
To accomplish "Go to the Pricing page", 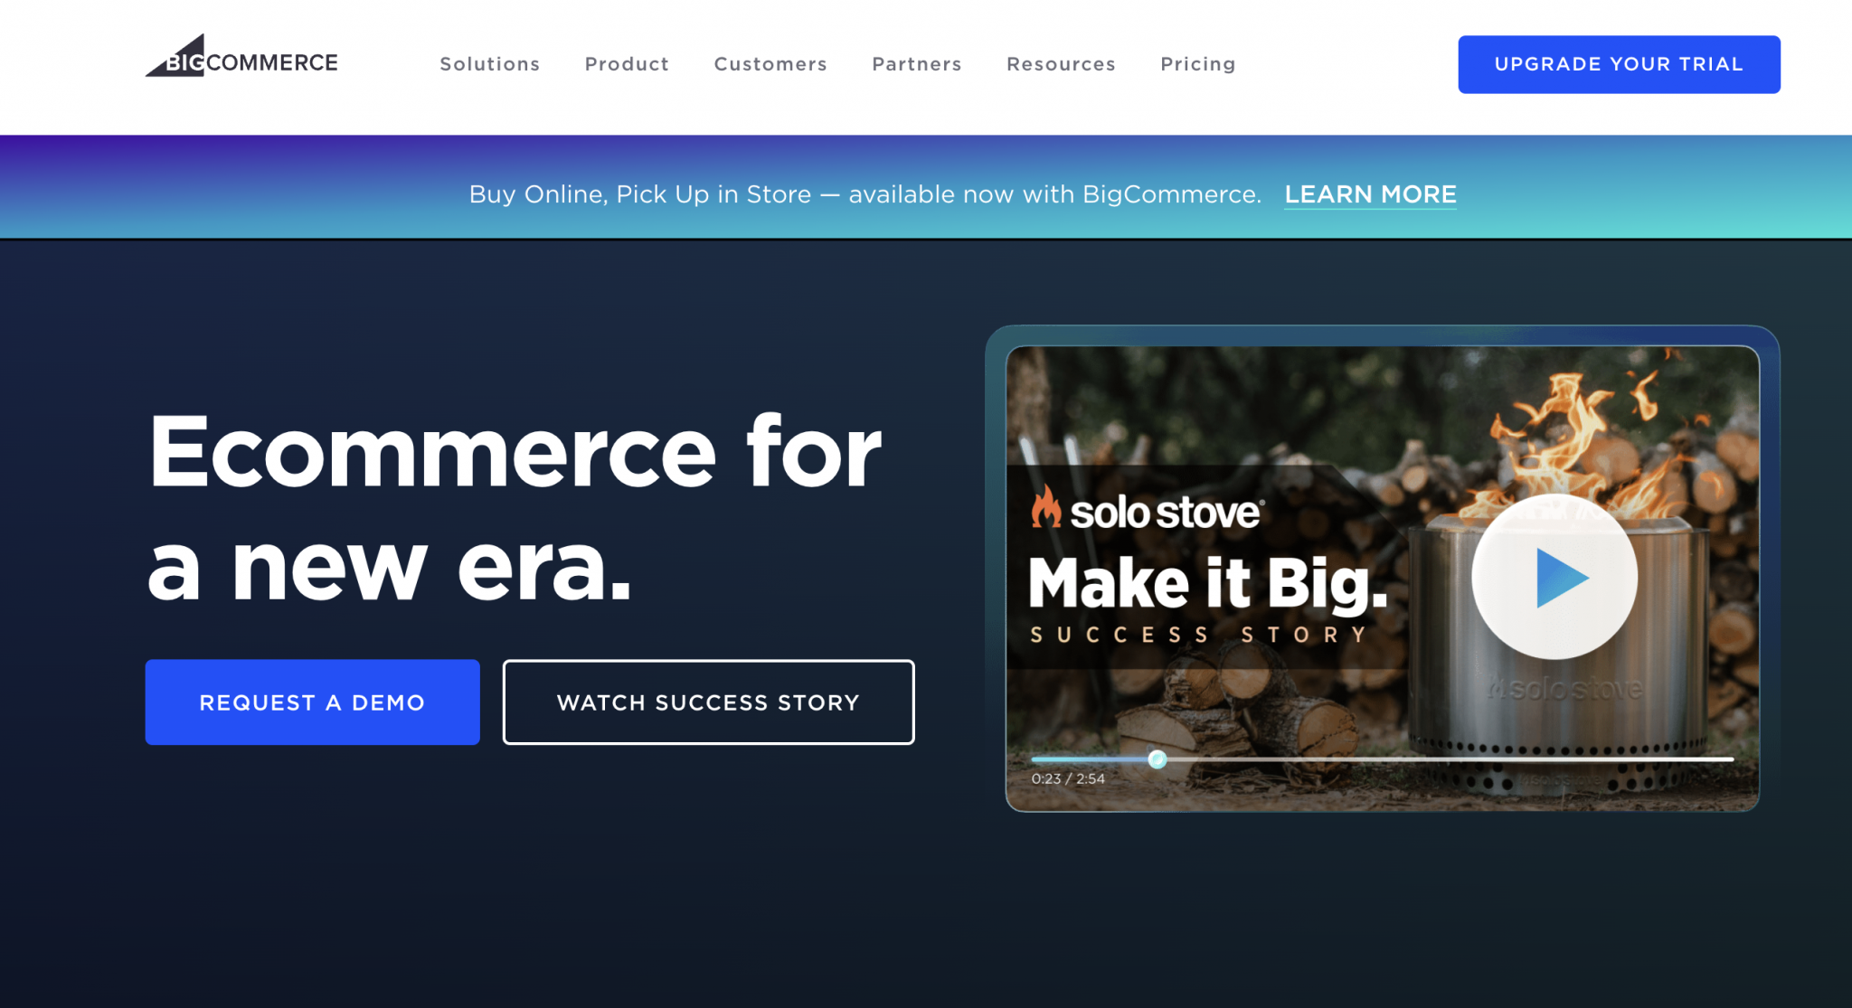I will pyautogui.click(x=1198, y=64).
